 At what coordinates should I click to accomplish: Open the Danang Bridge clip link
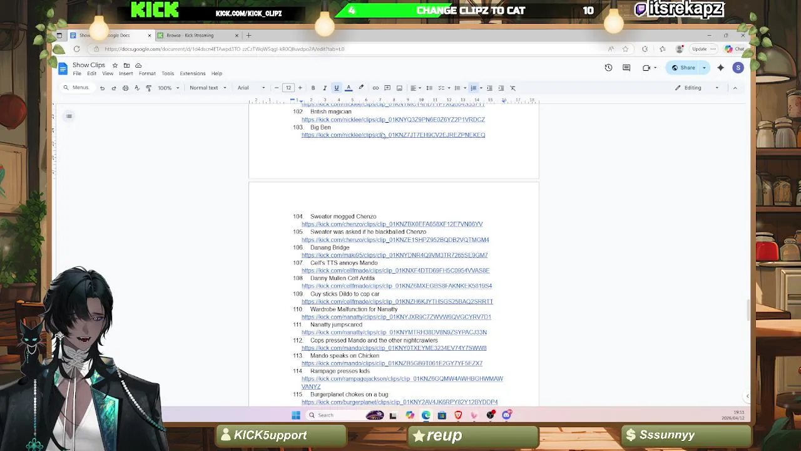coord(394,255)
